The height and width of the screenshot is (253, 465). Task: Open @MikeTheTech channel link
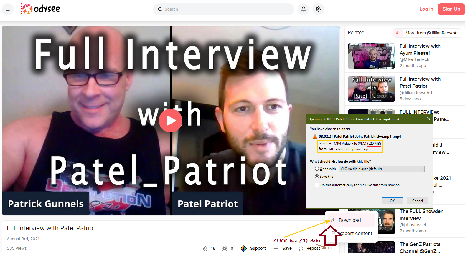(414, 59)
